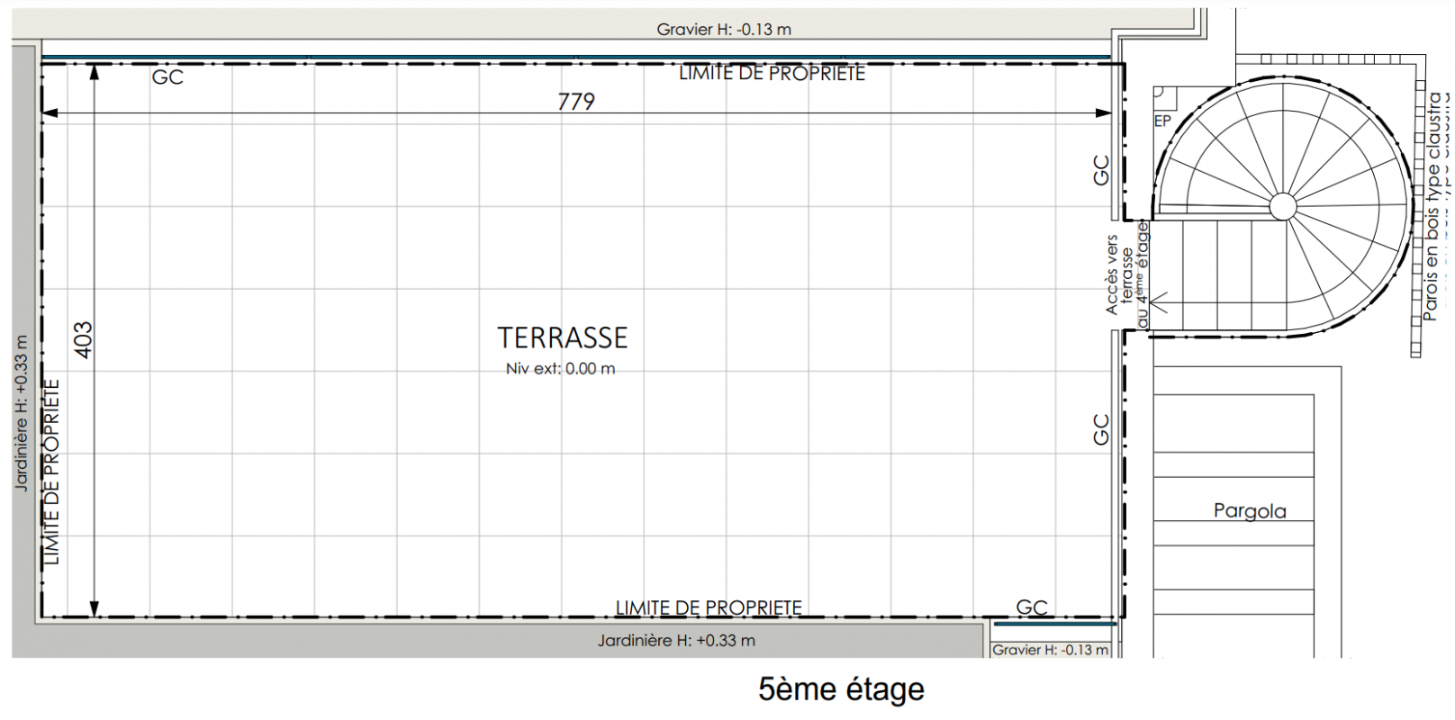Click the vertical LIMITE DE PROPRIETE text
The height and width of the screenshot is (720, 1455).
tap(52, 472)
